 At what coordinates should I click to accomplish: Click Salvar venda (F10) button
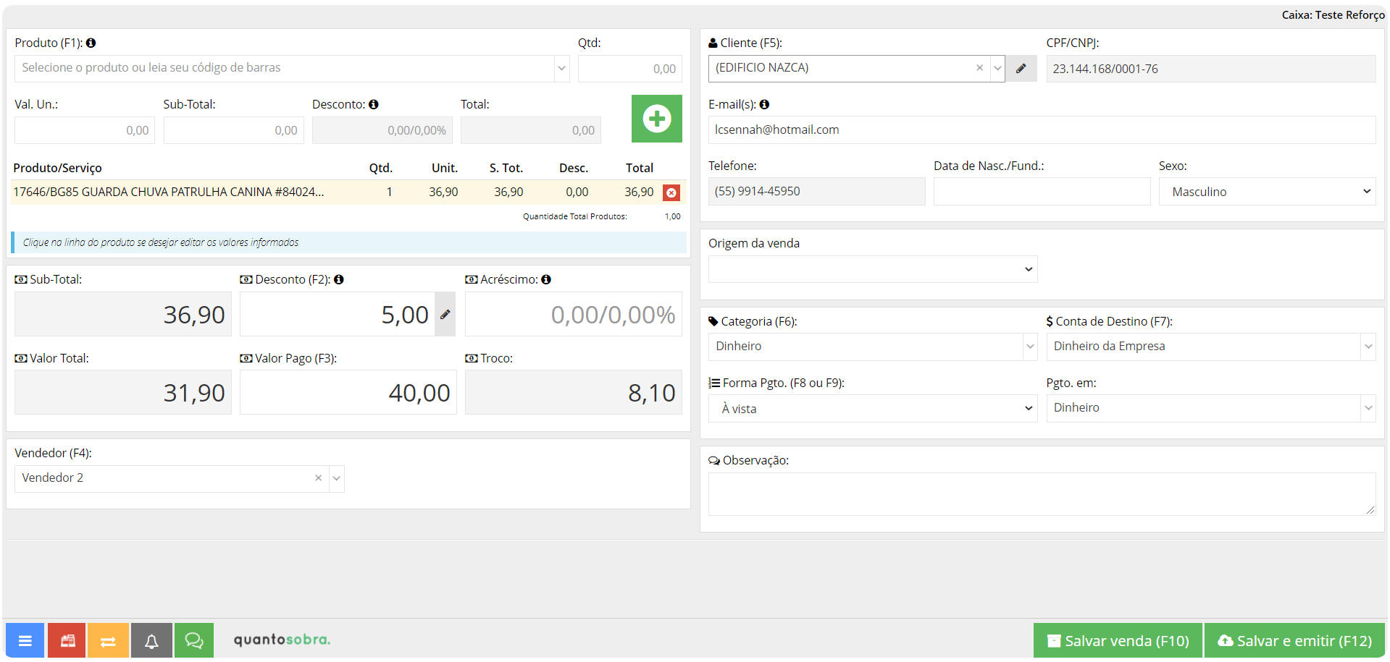coord(1118,640)
